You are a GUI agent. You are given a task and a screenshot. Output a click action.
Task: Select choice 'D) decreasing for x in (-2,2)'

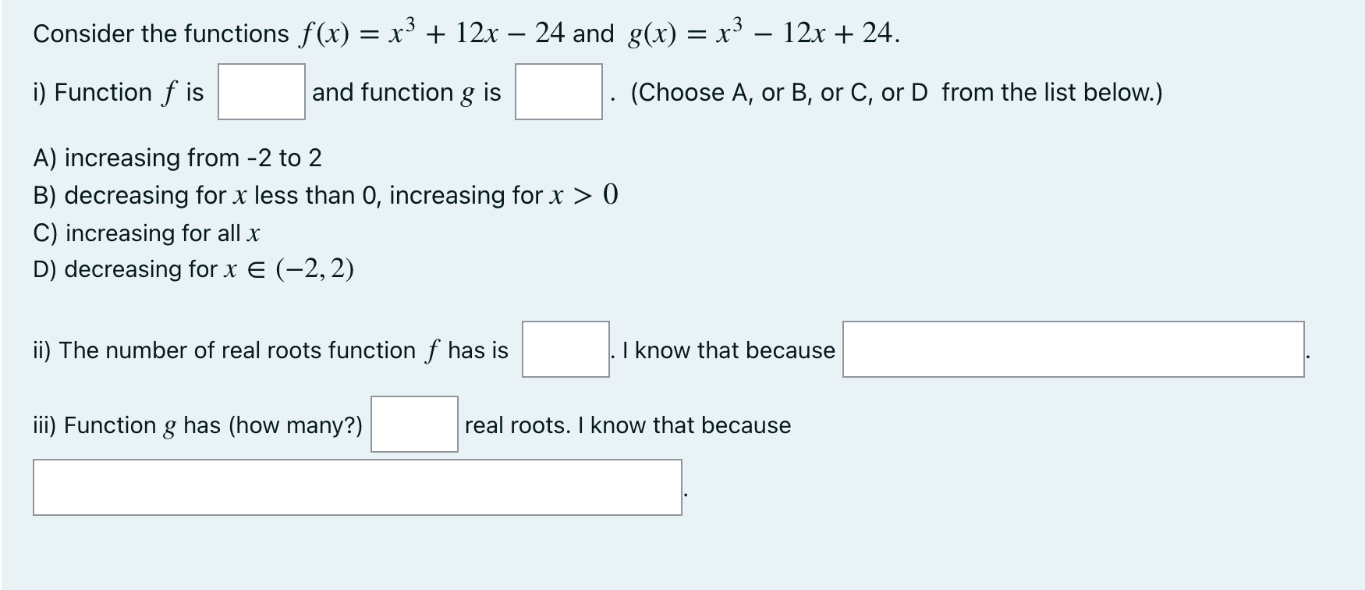[x=191, y=269]
